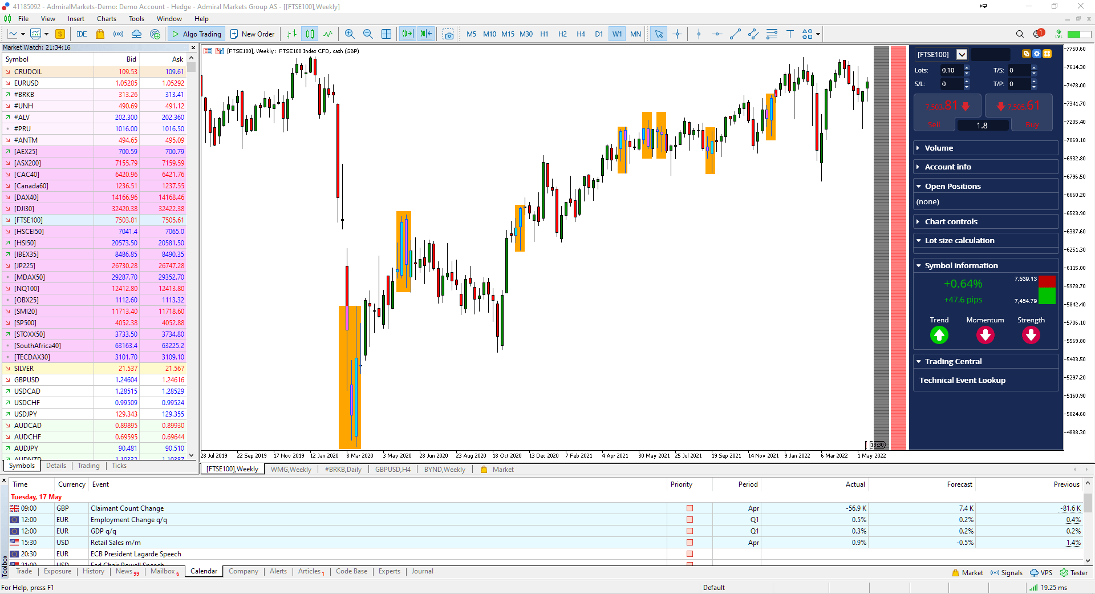Image resolution: width=1095 pixels, height=594 pixels.
Task: Open the Insert menu
Action: (76, 19)
